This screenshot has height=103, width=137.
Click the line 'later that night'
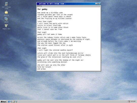[45, 21]
